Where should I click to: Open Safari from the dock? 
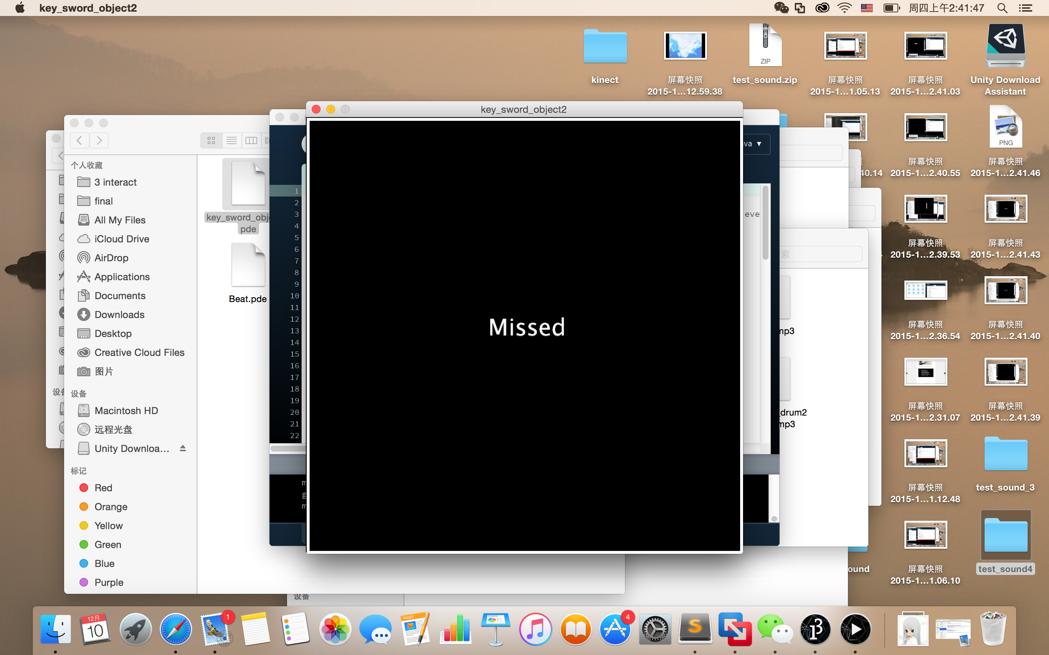click(175, 628)
